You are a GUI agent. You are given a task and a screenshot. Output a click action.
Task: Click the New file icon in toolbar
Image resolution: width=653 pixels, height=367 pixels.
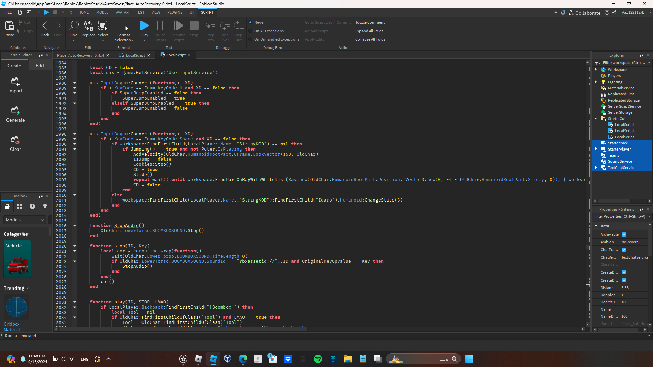coord(20,12)
